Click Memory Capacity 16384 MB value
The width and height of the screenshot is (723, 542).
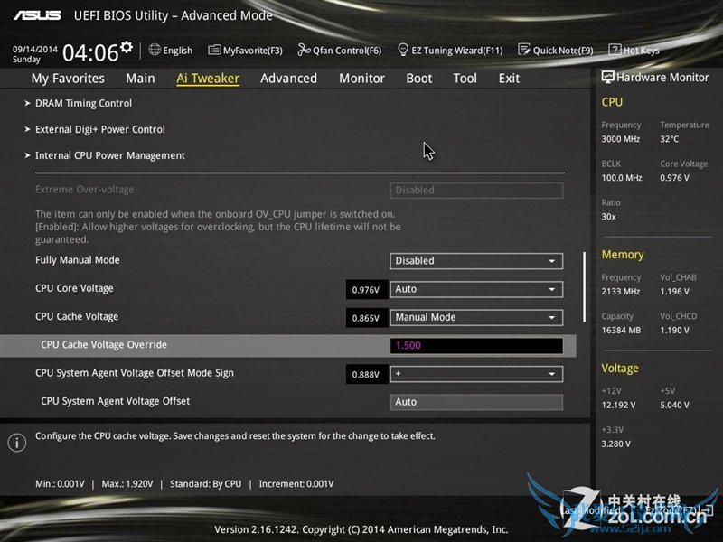pos(621,331)
